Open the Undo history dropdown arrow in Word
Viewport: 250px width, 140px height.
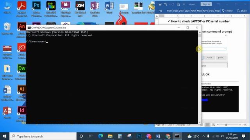(x=169, y=4)
